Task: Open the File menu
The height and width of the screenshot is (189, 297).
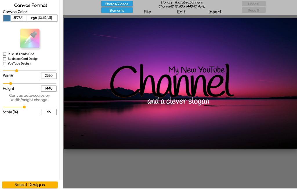Action: (147, 12)
